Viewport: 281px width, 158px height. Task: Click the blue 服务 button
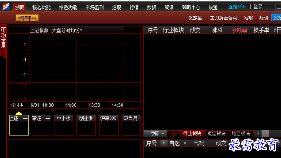(276, 18)
